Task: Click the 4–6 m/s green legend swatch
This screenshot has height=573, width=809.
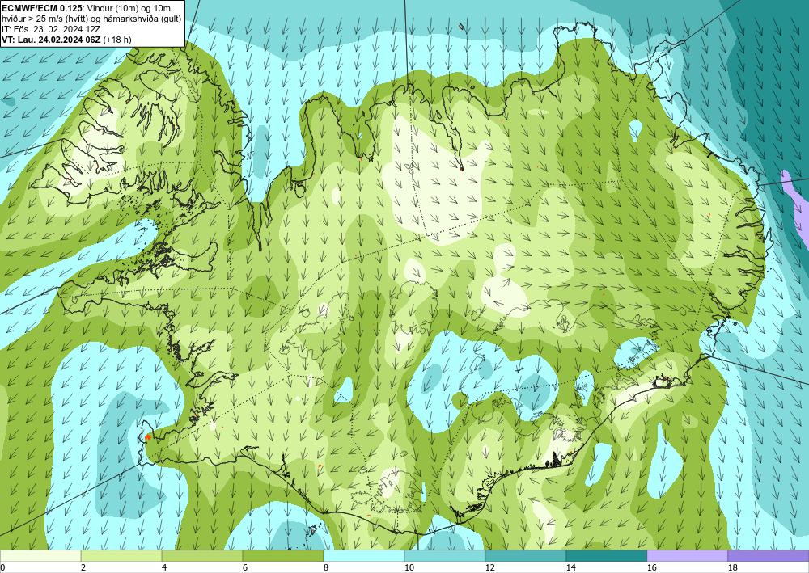Action: pos(202,556)
